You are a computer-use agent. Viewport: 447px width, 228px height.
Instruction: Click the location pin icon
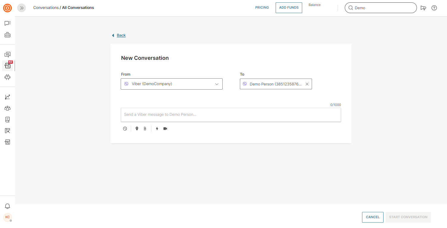[x=137, y=129]
